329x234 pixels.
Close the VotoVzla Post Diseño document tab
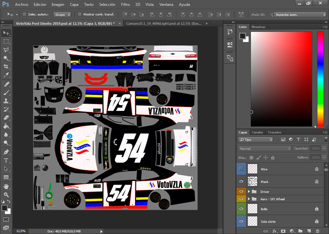pos(120,23)
